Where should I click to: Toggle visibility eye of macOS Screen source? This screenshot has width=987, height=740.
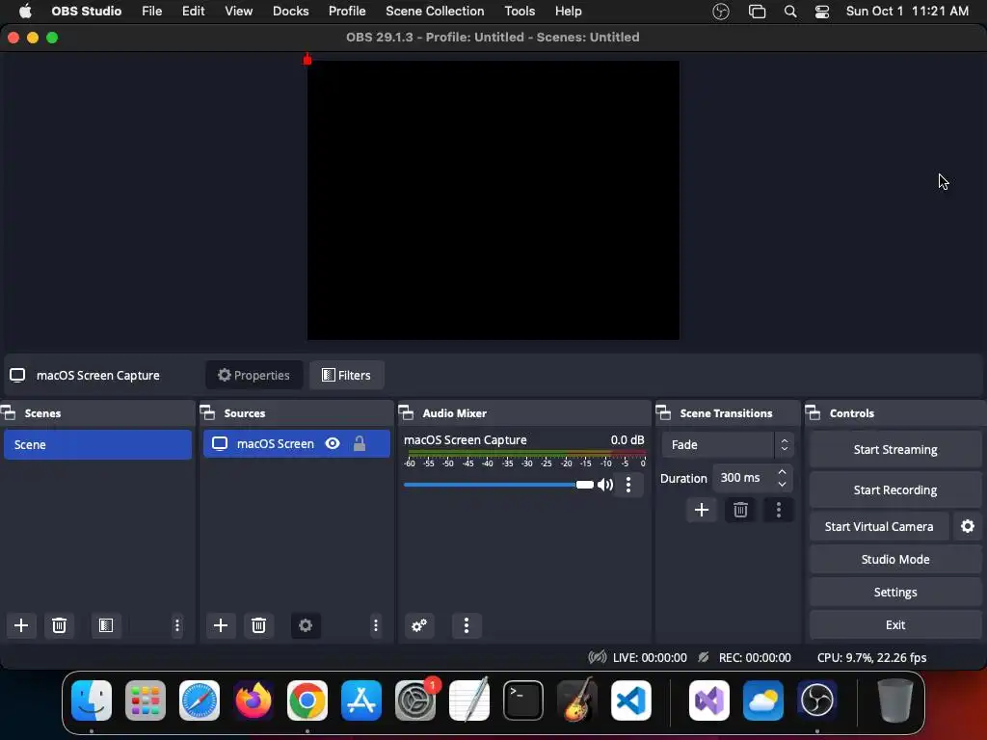tap(333, 443)
